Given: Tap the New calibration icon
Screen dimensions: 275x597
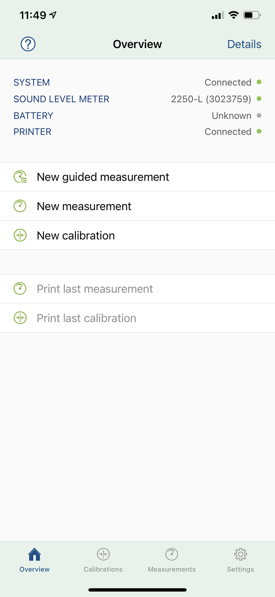Looking at the screenshot, I should [x=20, y=235].
